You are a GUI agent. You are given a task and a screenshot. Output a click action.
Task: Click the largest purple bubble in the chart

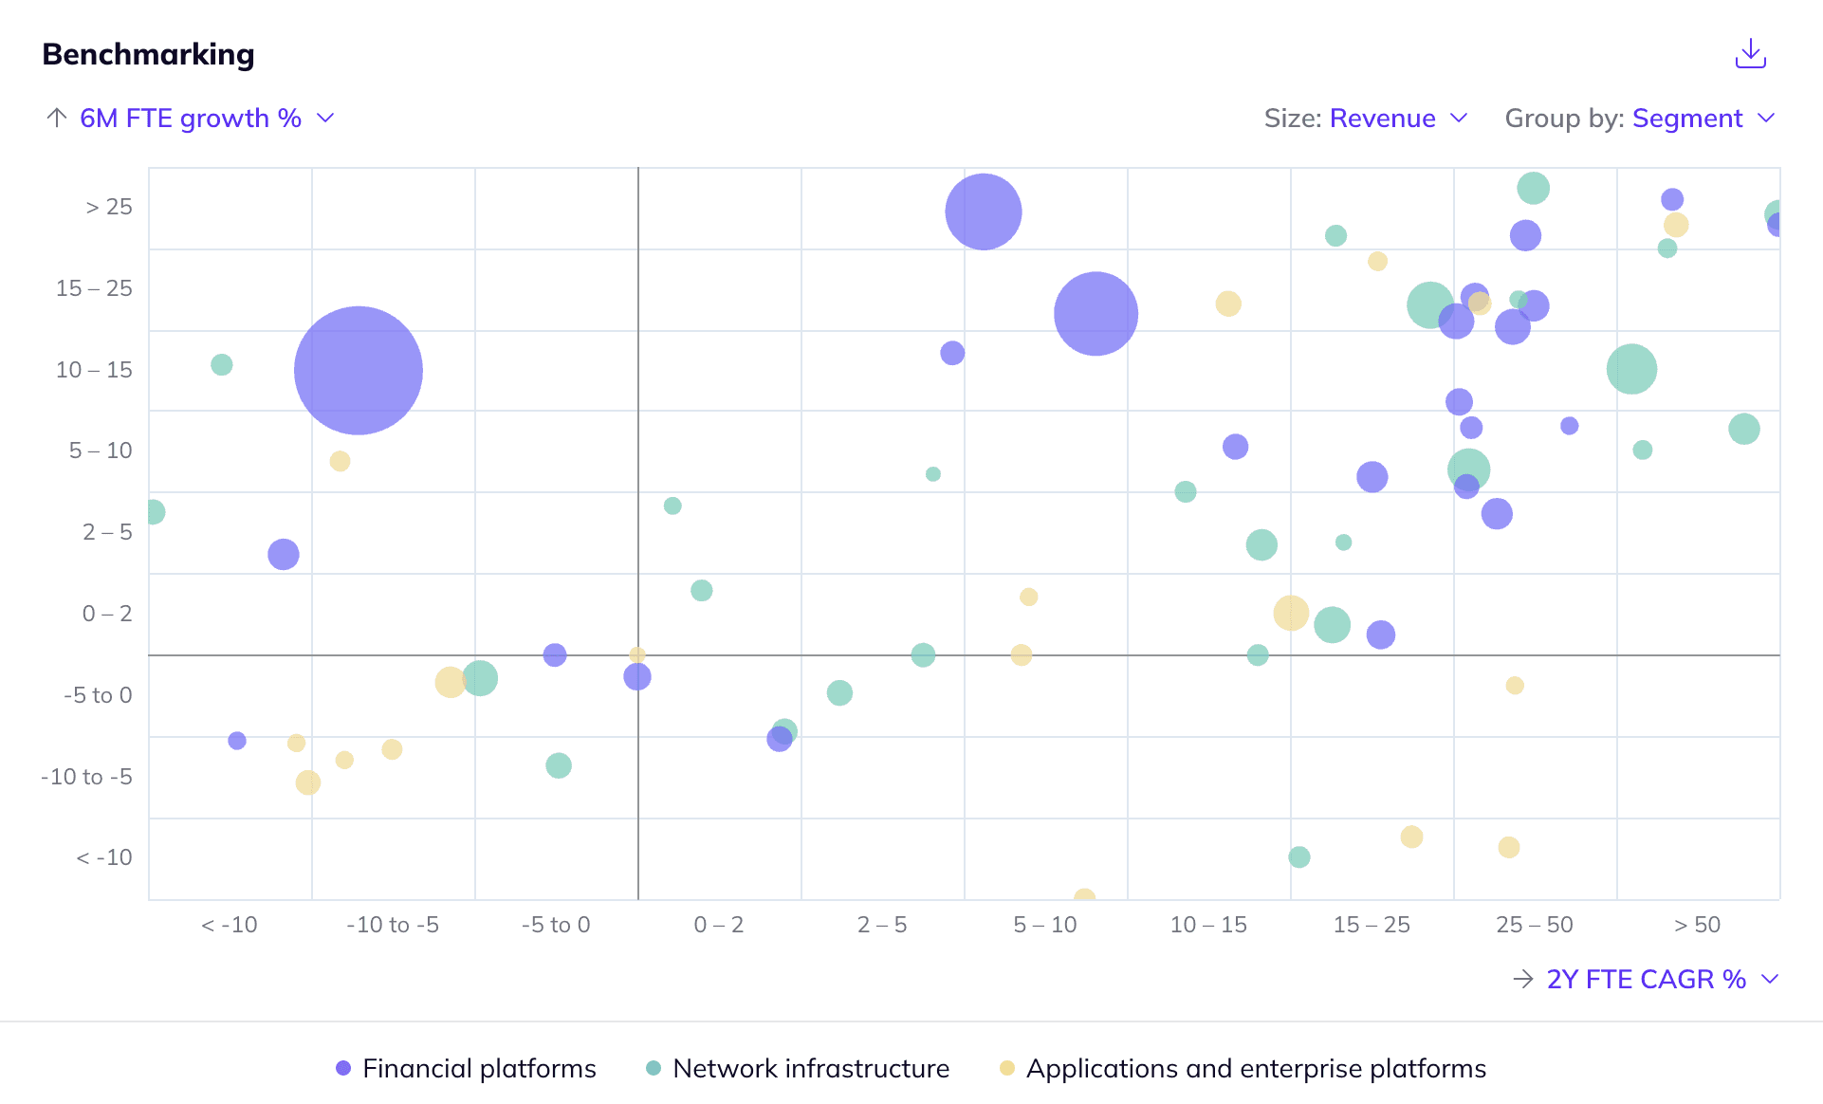coord(359,370)
